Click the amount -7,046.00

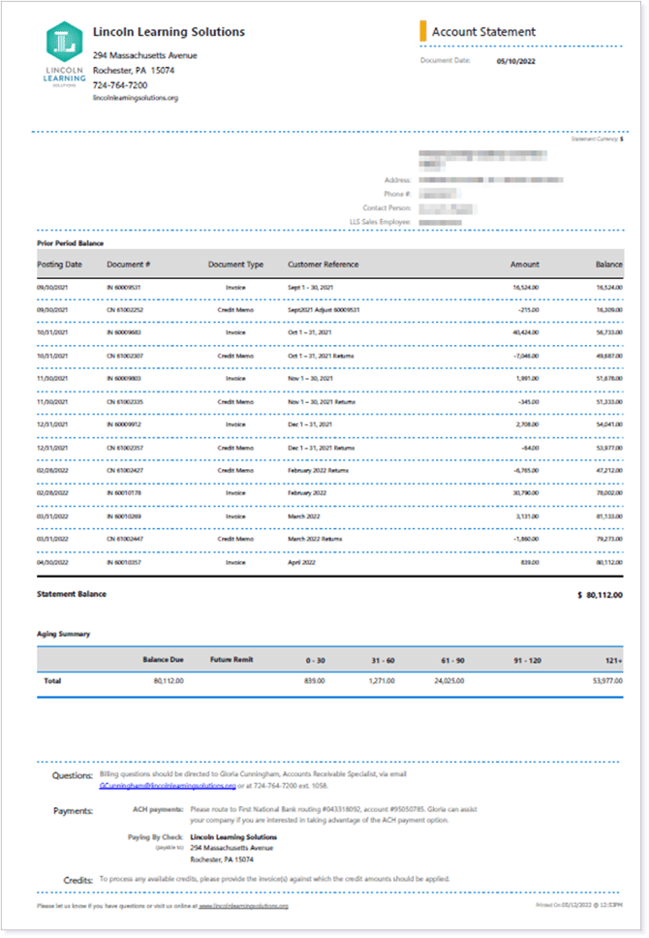point(526,356)
